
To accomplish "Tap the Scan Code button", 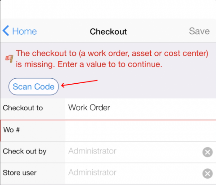I will (34, 86).
